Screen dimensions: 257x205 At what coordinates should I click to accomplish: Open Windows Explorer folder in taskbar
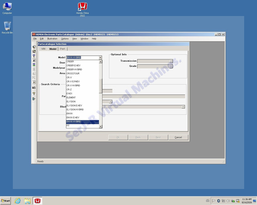(x=28, y=201)
